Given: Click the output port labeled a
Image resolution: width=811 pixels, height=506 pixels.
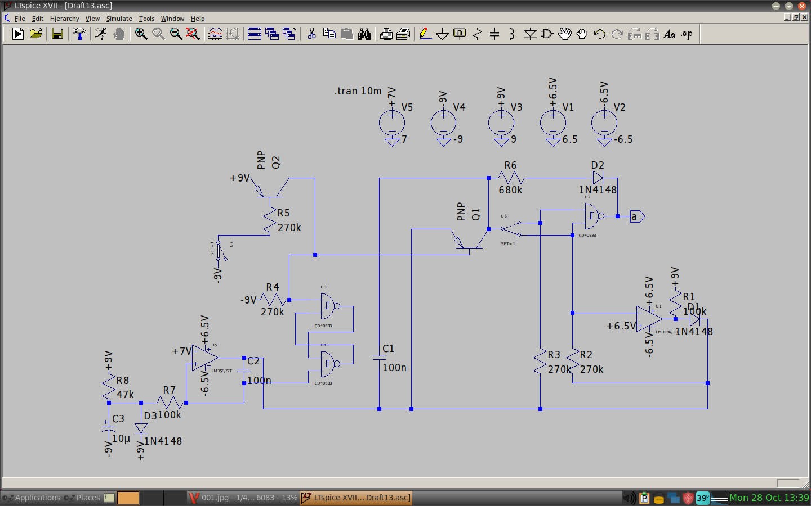Looking at the screenshot, I should [x=636, y=216].
